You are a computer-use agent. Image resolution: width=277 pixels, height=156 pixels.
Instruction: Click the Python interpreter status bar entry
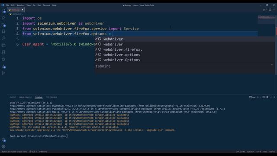coord(14,152)
